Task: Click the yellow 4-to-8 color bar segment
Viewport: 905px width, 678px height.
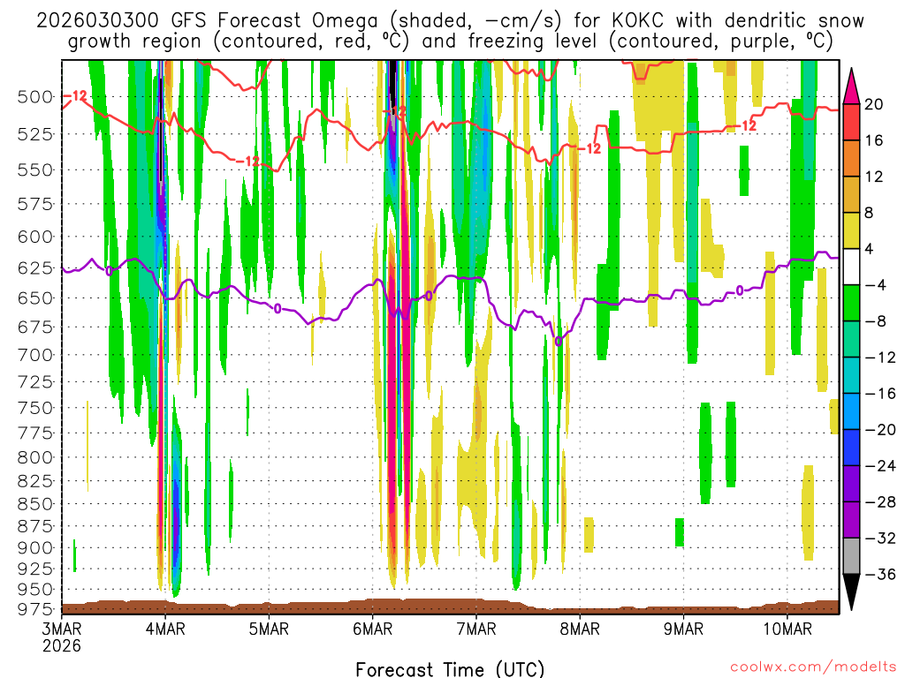Action: [x=851, y=230]
